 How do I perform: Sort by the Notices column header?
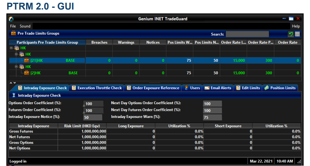pos(153,42)
